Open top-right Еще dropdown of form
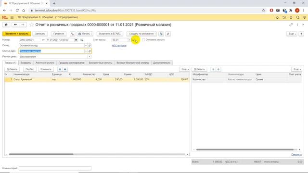Image resolution: width=308 pixels, height=173 pixels. [x=292, y=34]
